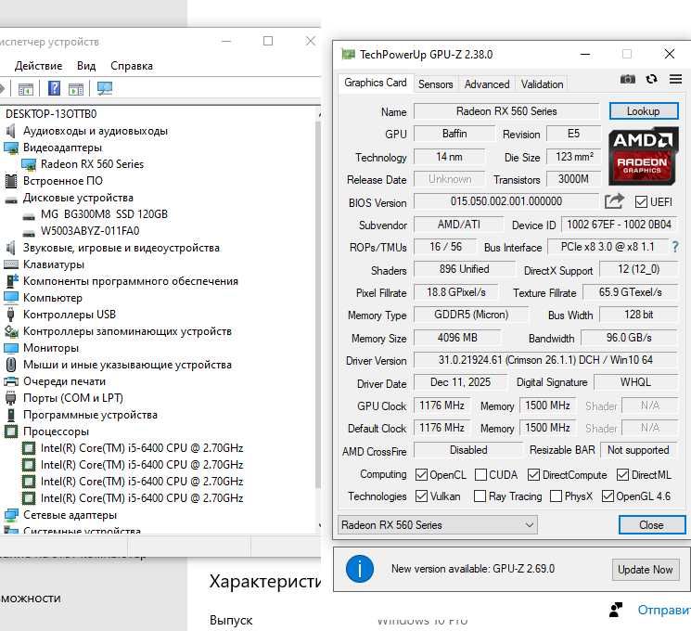This screenshot has height=631, width=691.
Task: Click the Мыши и иные указывающие устройства icon
Action: coord(11,365)
